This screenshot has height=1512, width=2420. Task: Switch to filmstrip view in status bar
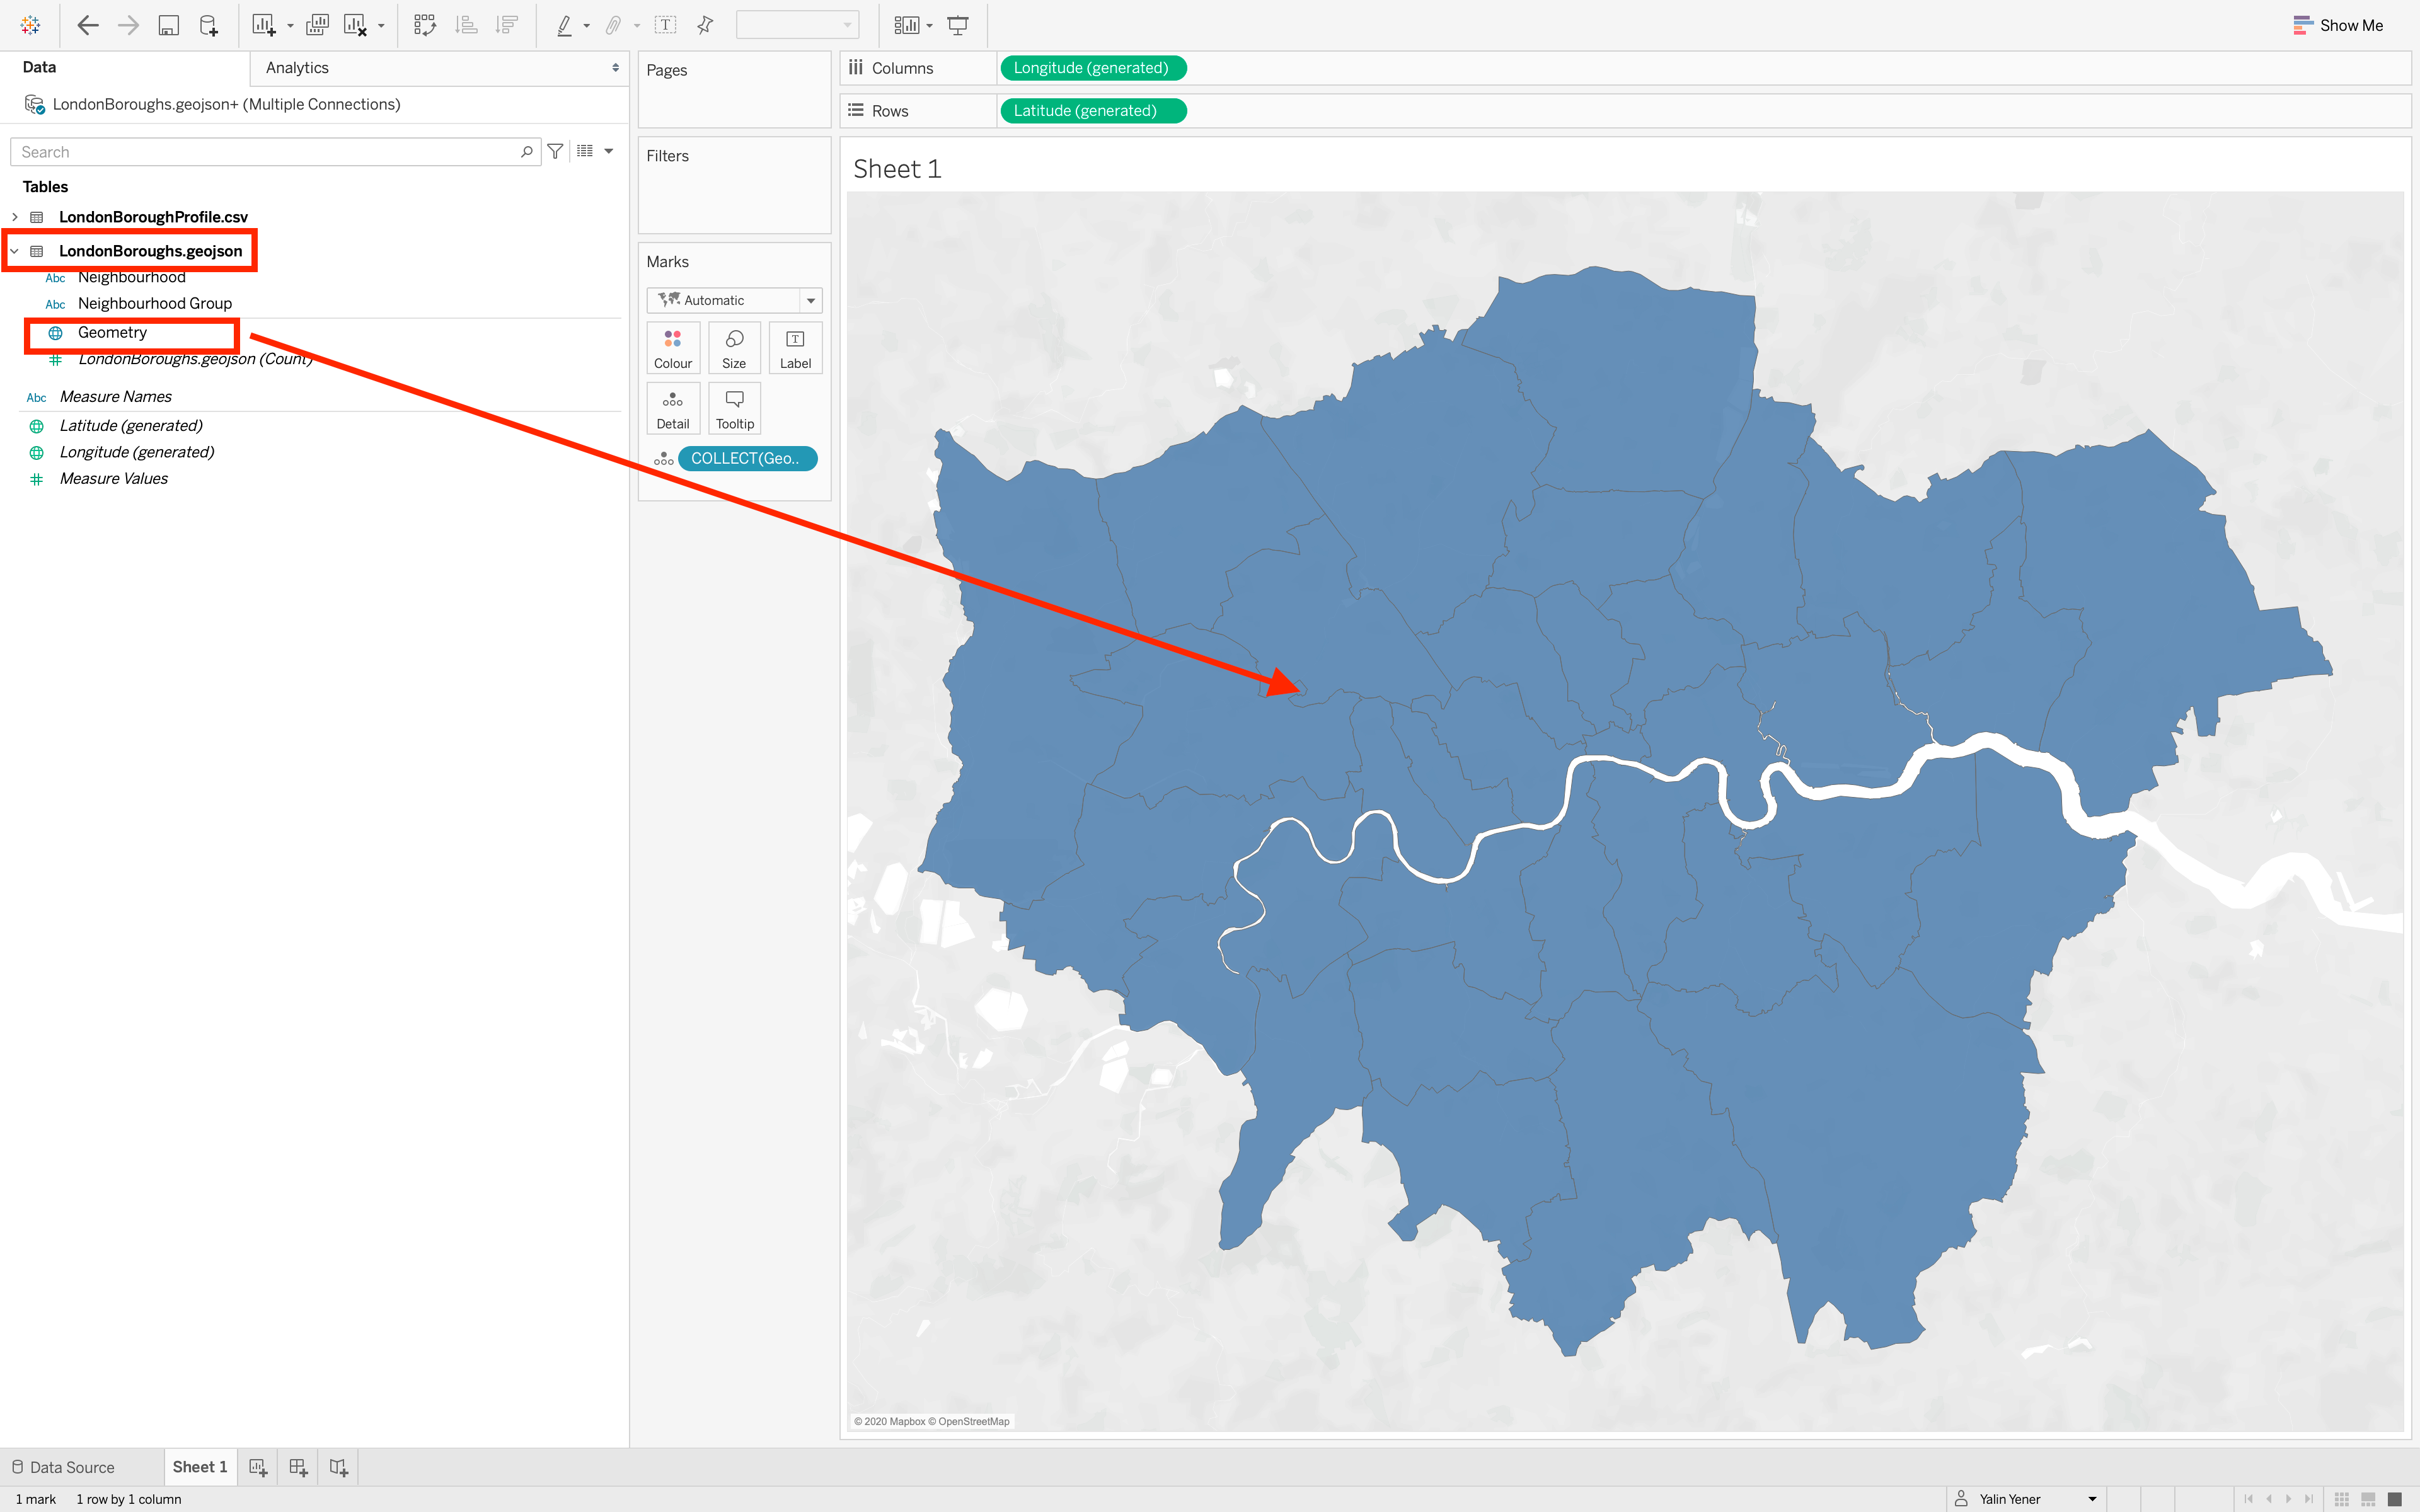[2367, 1499]
